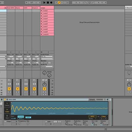This screenshot has height=132, width=132.
Task: Set Loops monitor to In
Action: (42, 63)
